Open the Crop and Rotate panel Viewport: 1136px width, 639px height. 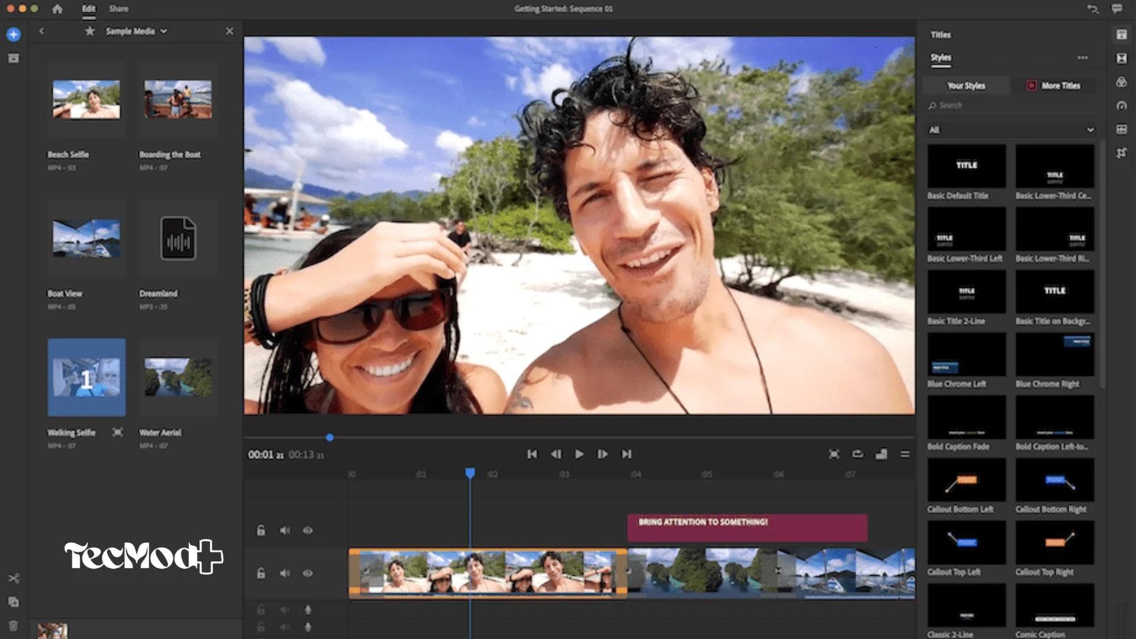tap(1122, 153)
